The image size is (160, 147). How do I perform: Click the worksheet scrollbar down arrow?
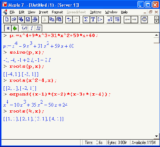point(156,136)
